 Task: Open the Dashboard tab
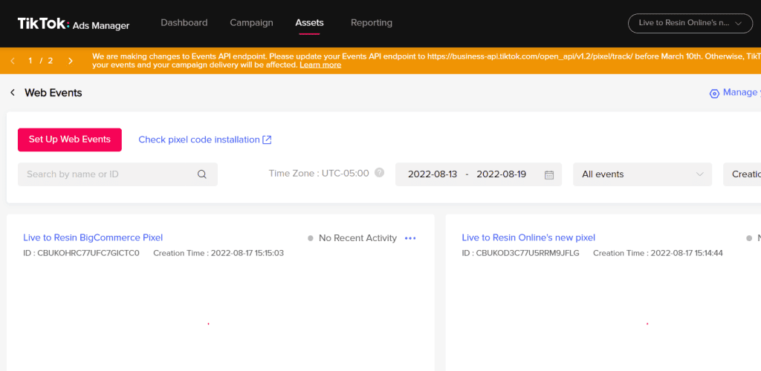(x=184, y=23)
